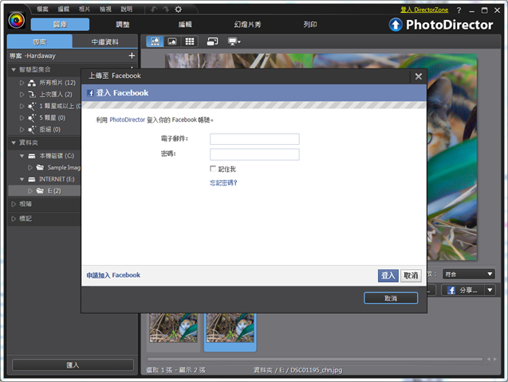Image resolution: width=508 pixels, height=382 pixels.
Task: Click the 登入 DirectorZone link
Action: point(424,10)
